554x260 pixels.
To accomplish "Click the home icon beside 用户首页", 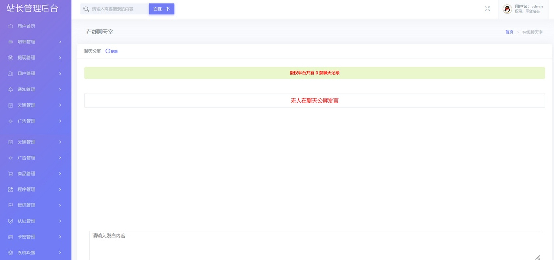I will tap(10, 26).
